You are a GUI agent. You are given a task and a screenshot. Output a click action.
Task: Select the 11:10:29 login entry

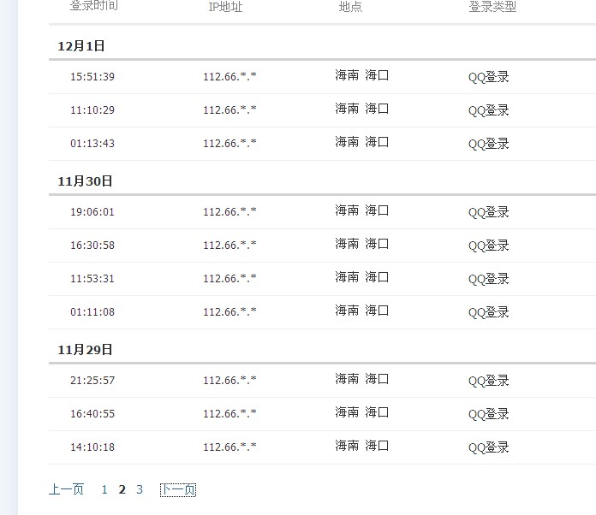pyautogui.click(x=322, y=110)
